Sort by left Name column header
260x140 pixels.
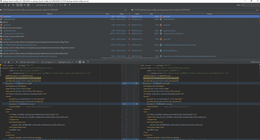pyautogui.click(x=49, y=14)
